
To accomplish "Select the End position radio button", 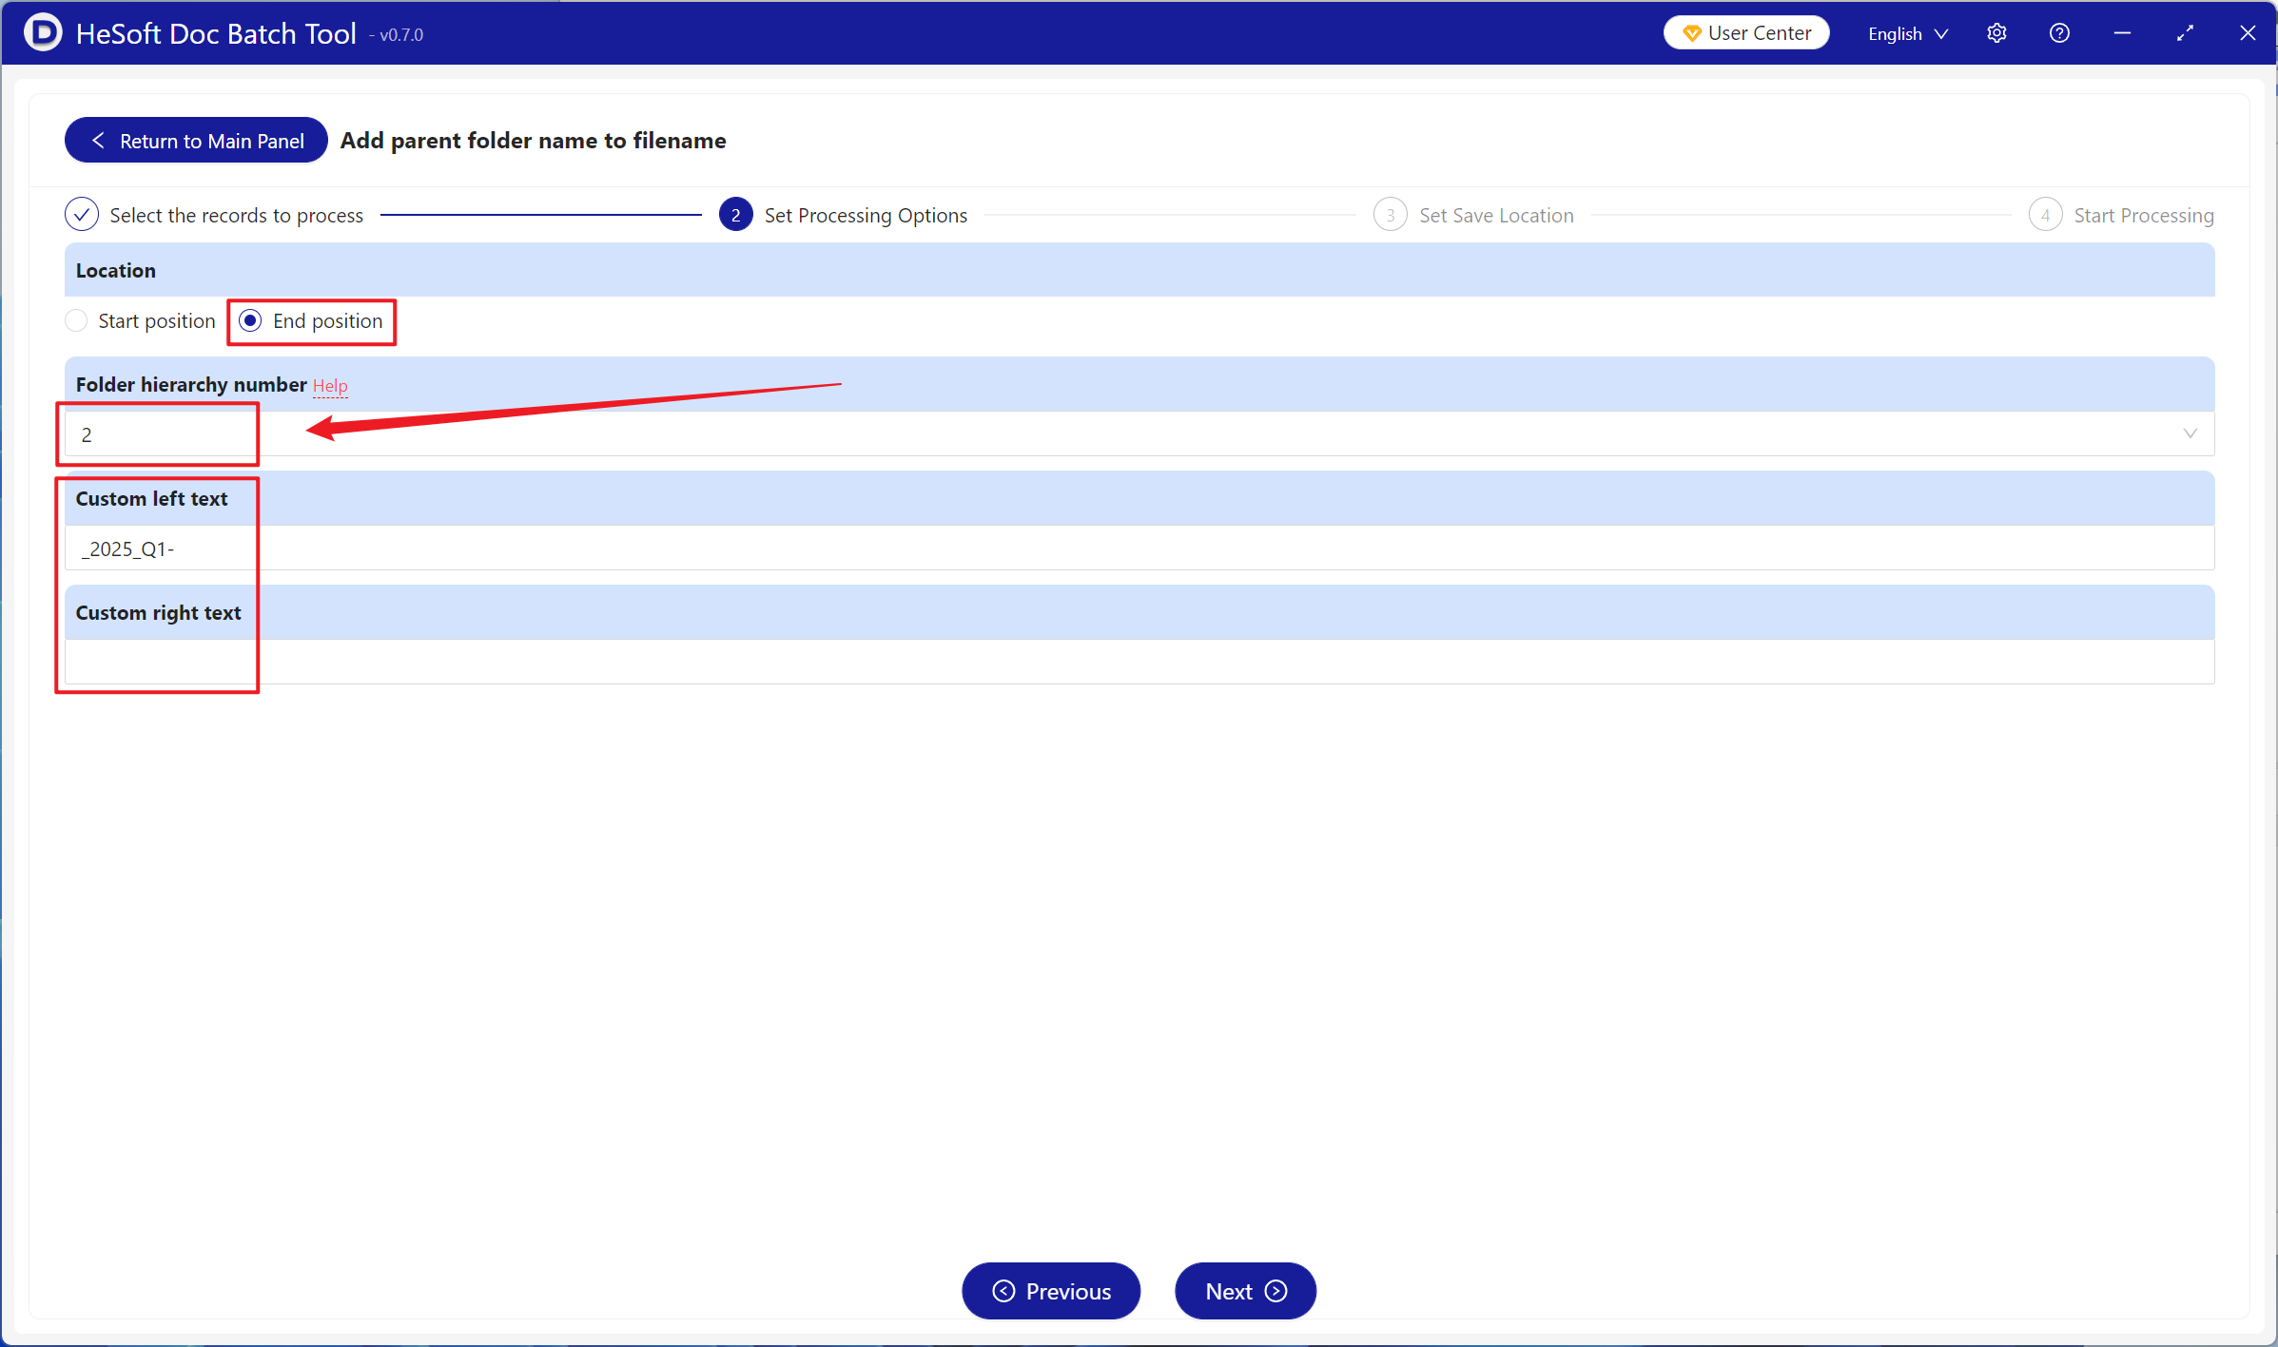I will (x=250, y=321).
